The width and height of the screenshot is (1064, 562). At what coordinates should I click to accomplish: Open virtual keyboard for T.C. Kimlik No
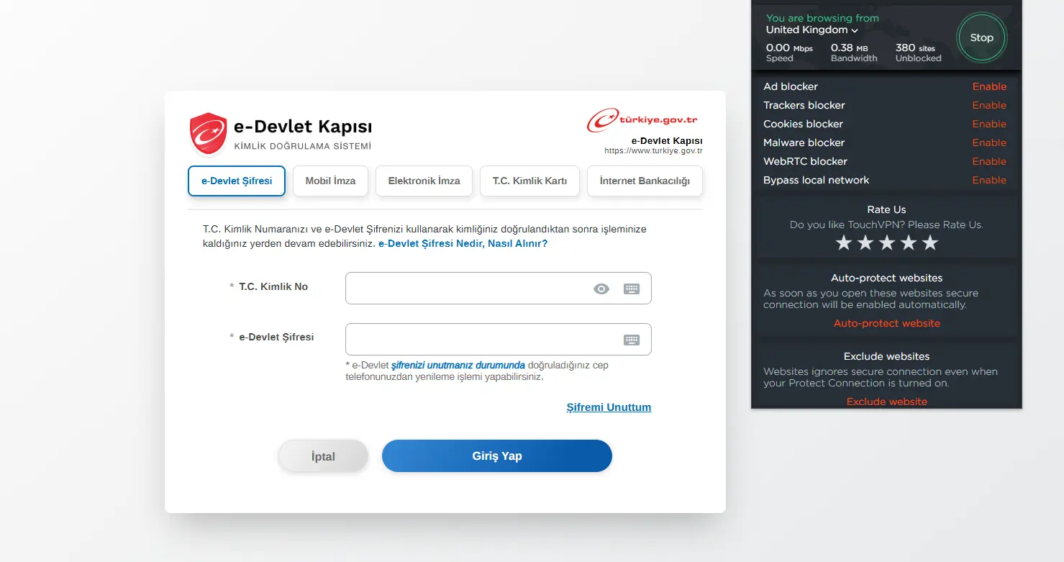click(632, 289)
